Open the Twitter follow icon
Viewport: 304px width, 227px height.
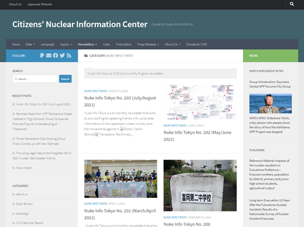(62, 56)
